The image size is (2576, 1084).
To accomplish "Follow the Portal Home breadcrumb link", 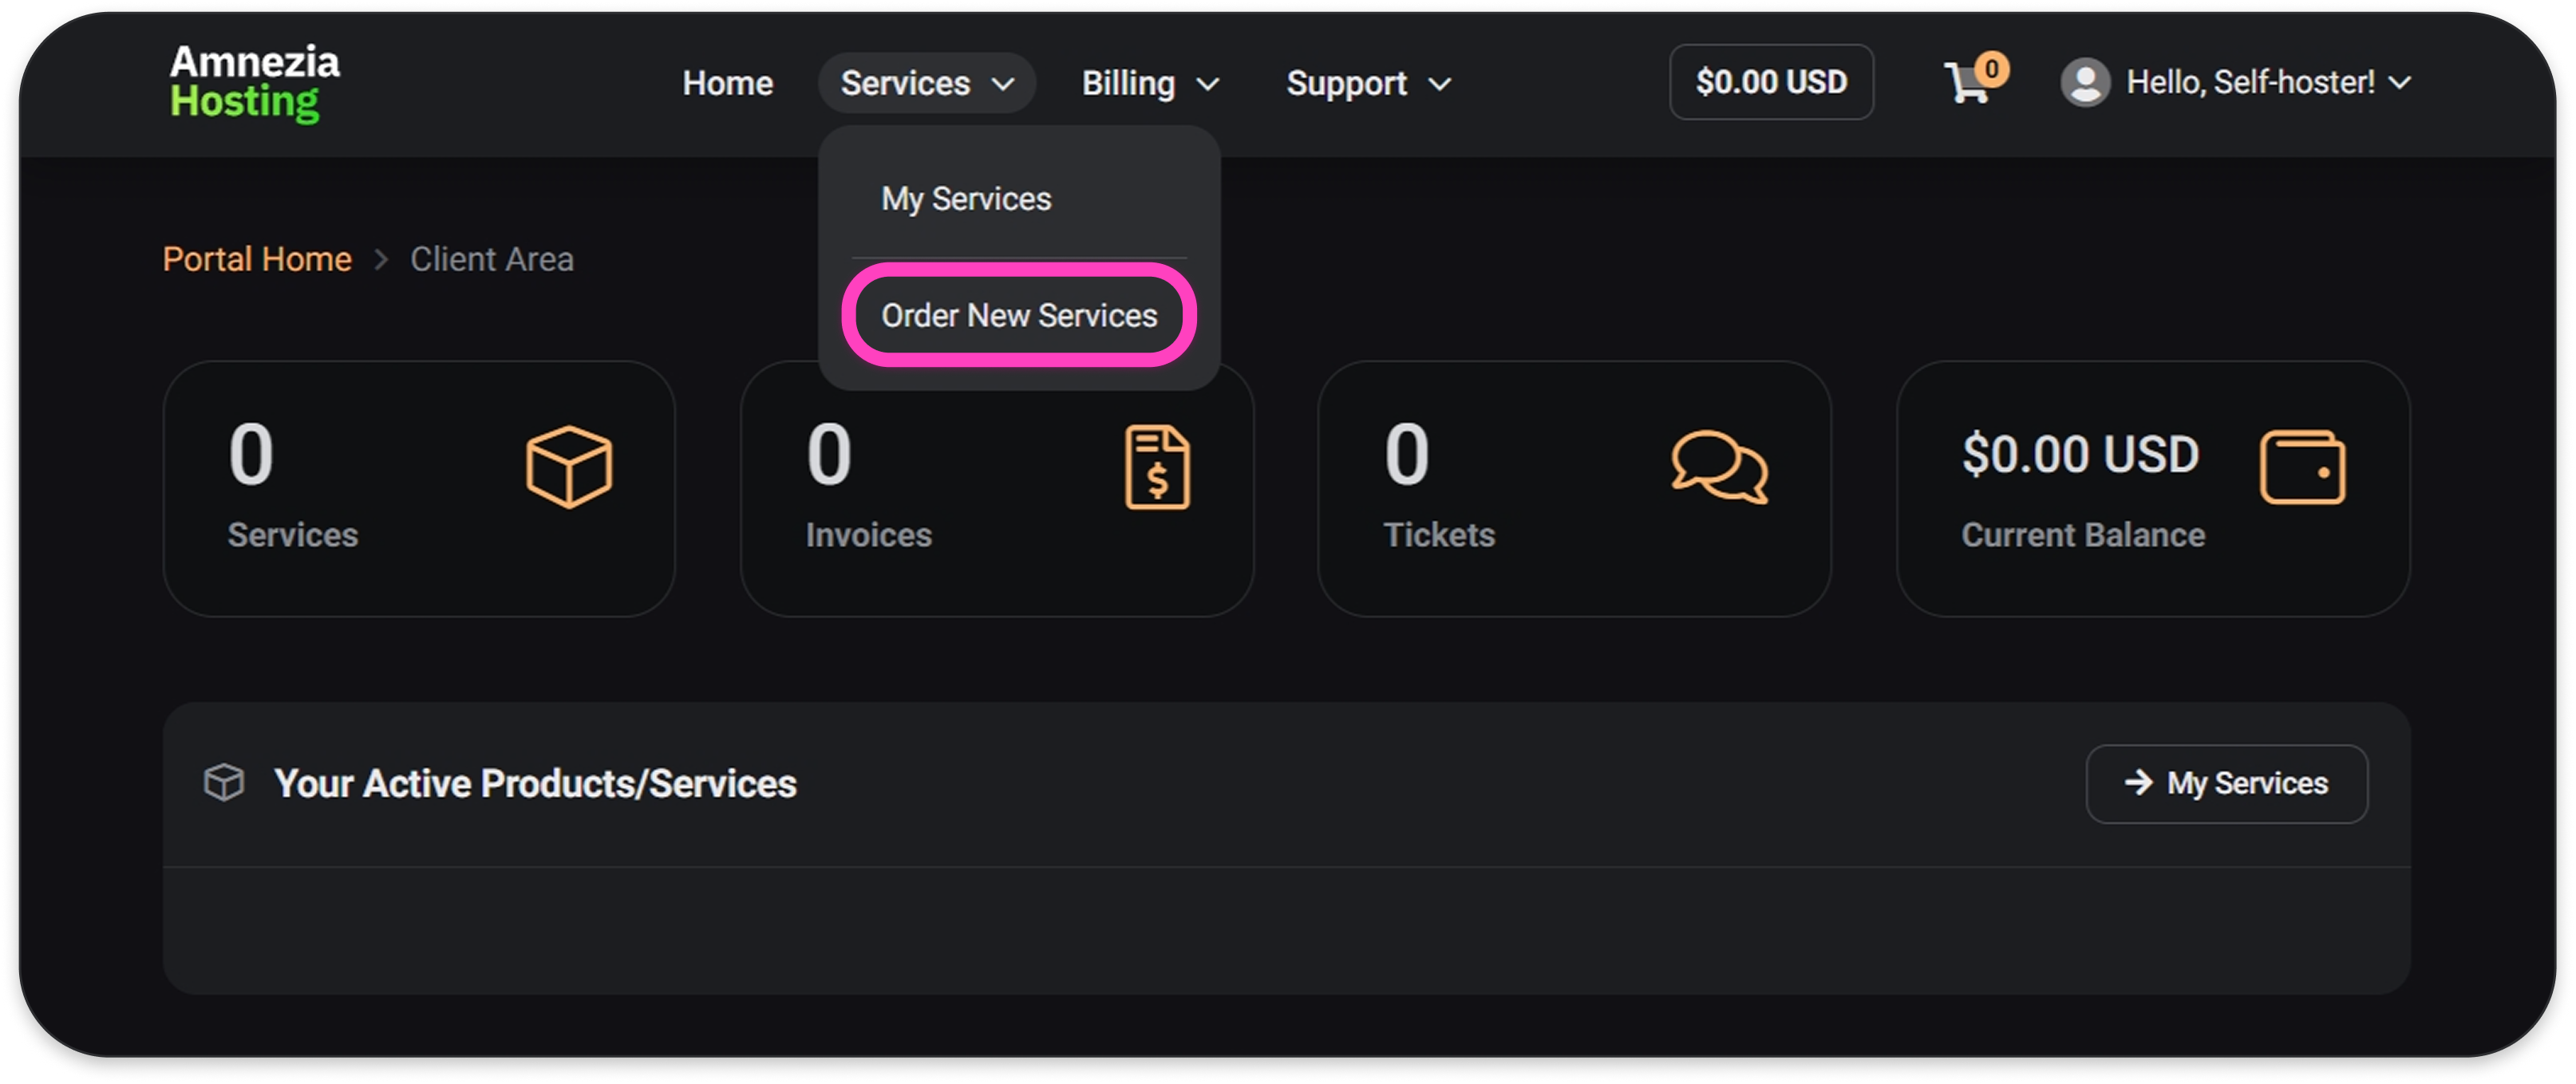I will (257, 260).
